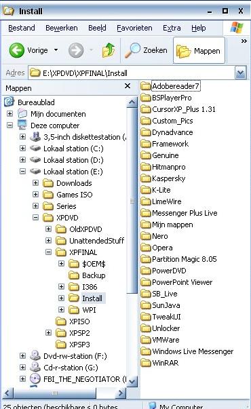Viewport: 251px width, 409px height.
Task: Open the Vorige history dropdown arrow
Action: (56, 50)
